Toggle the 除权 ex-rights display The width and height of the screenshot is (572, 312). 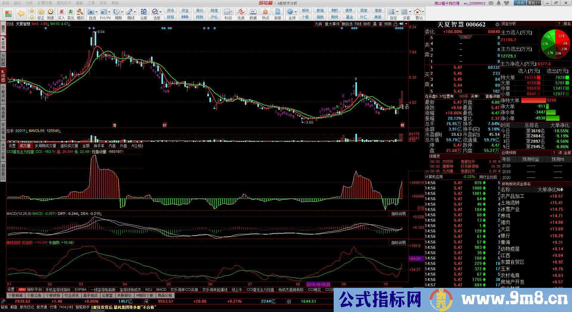click(367, 24)
